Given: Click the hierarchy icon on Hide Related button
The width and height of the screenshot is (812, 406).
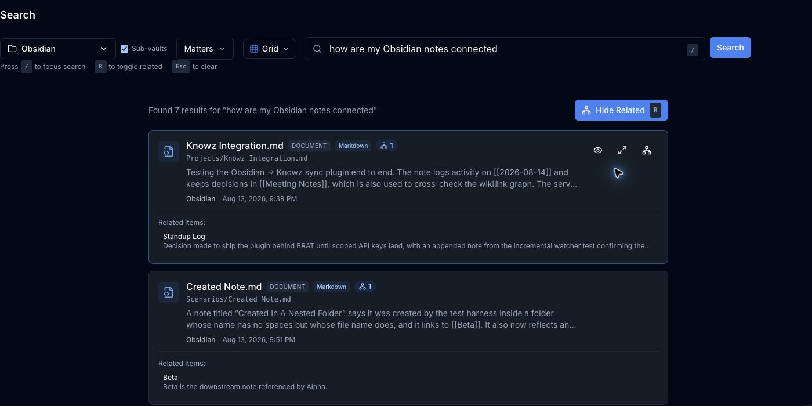Looking at the screenshot, I should tap(586, 110).
